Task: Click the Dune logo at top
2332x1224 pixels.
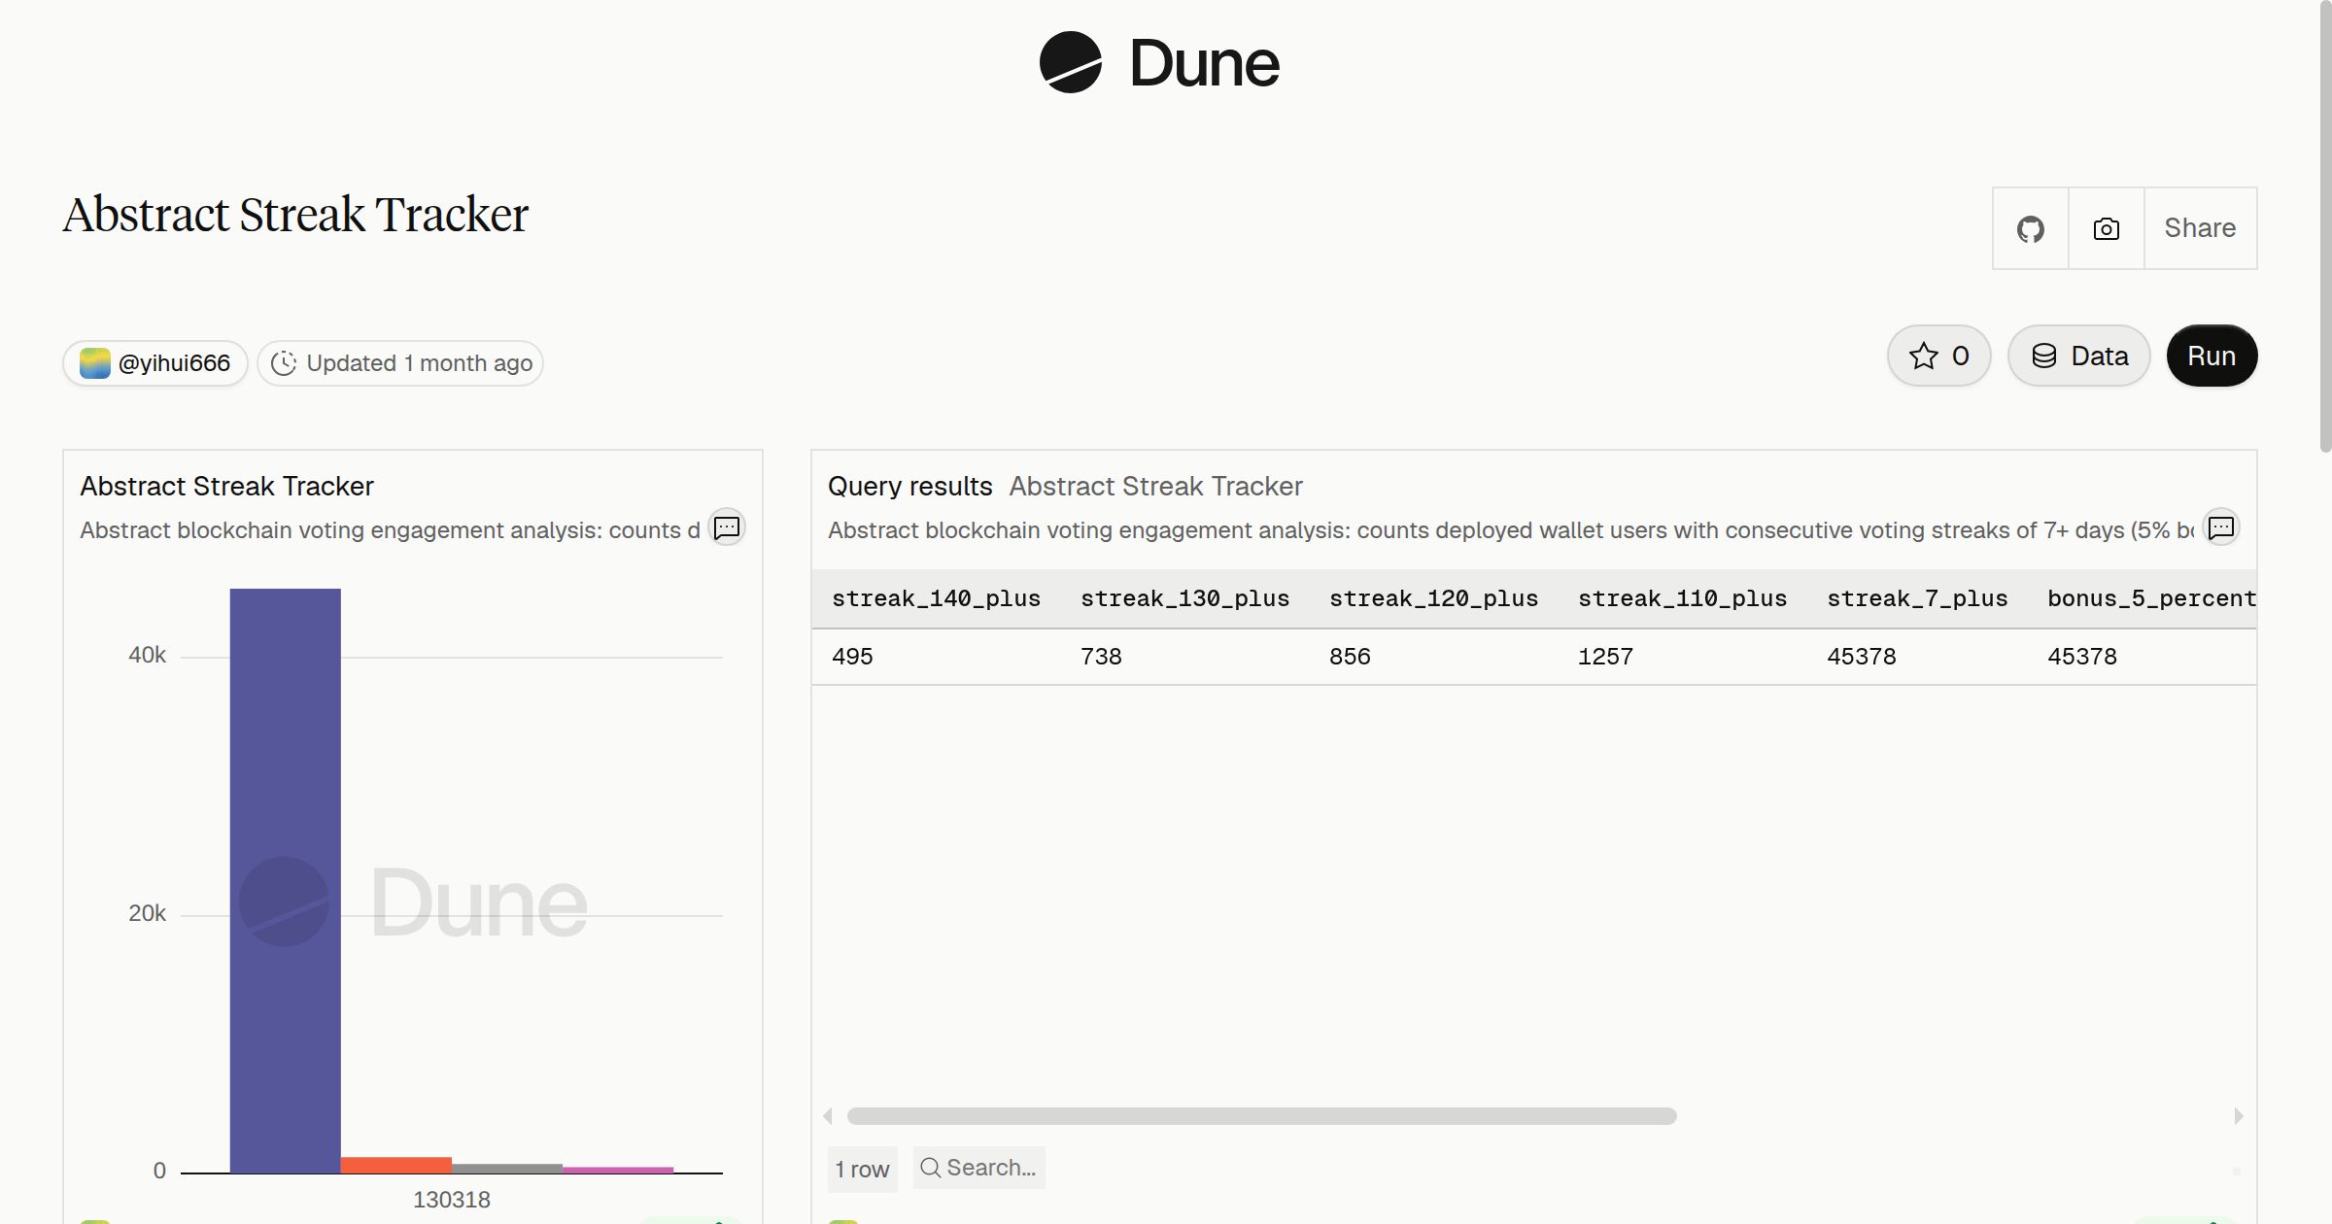Action: pyautogui.click(x=1159, y=63)
